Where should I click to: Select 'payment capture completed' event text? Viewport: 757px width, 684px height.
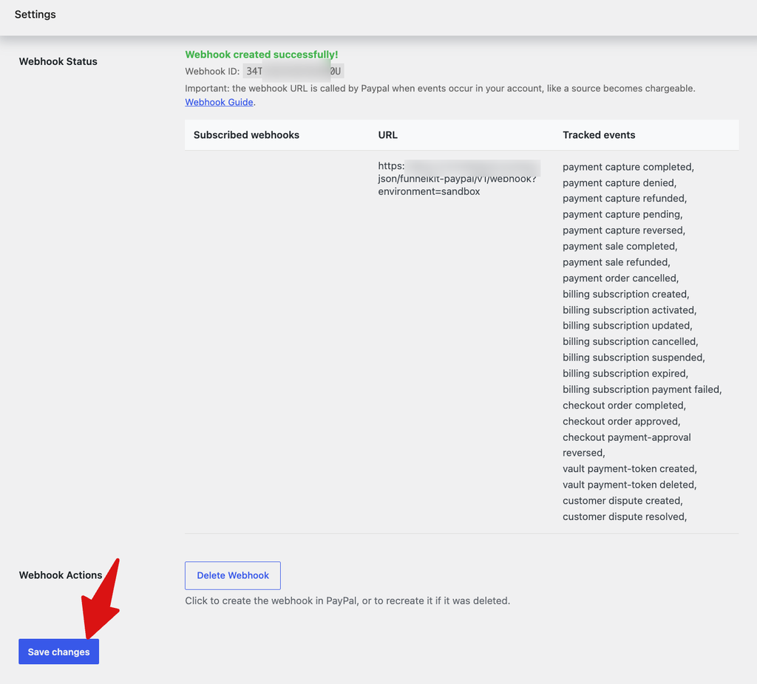tap(628, 167)
